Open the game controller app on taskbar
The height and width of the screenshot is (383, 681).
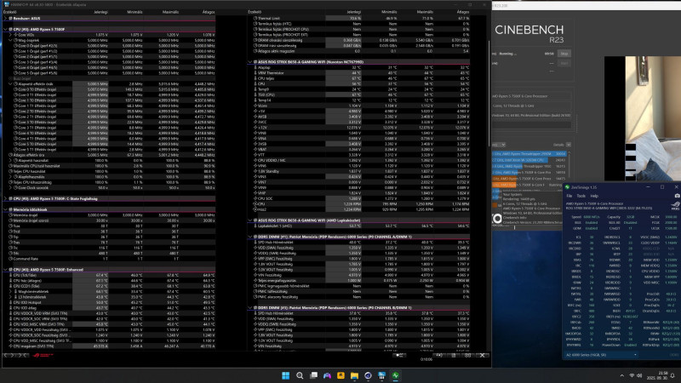coord(327,375)
